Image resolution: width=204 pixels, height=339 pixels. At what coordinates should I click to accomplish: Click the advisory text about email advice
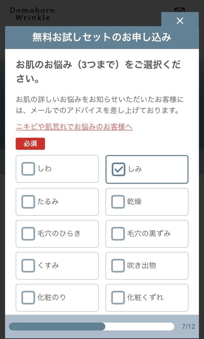tap(99, 104)
